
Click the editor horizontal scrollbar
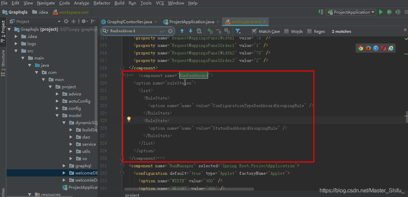189,189
